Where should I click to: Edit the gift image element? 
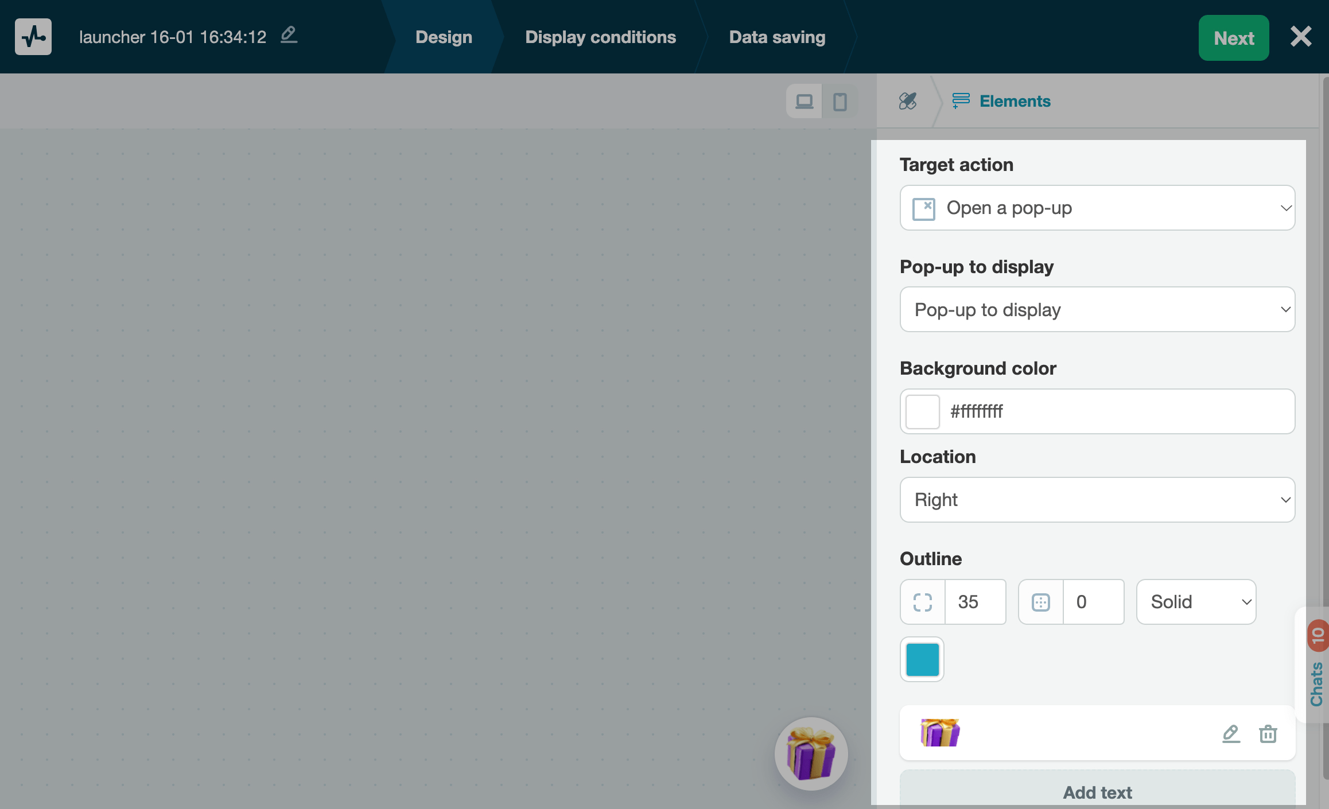(x=1231, y=733)
